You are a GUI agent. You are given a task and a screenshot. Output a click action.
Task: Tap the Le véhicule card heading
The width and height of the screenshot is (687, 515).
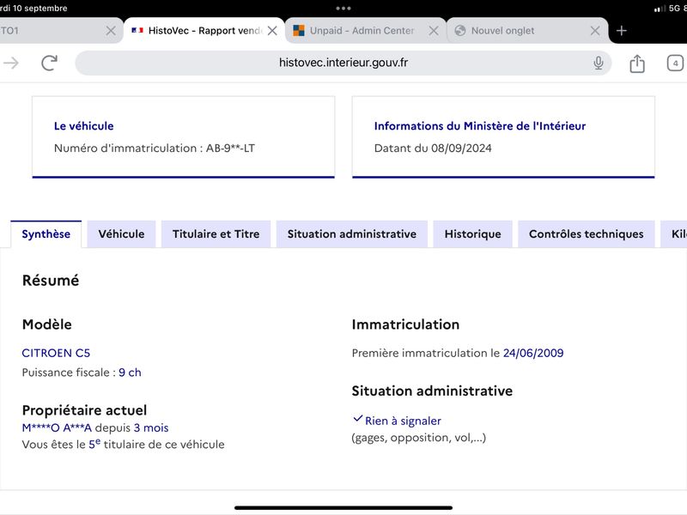point(83,126)
